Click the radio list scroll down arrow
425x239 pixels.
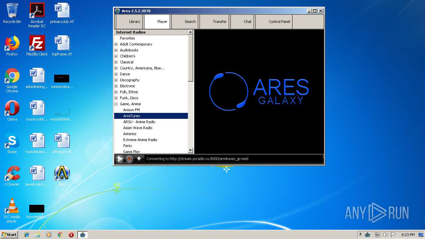(x=191, y=150)
